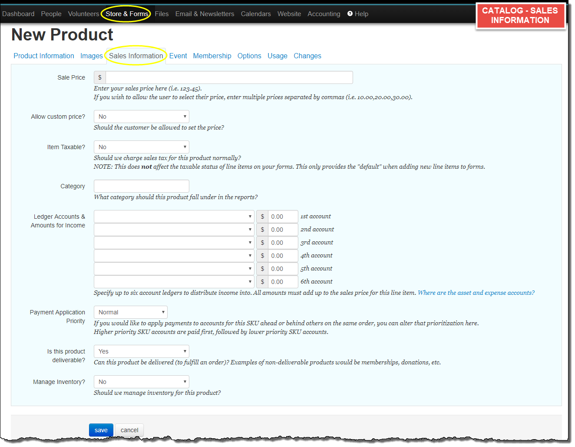Open the product deliverable dropdown
This screenshot has height=447, width=575.
(x=142, y=351)
